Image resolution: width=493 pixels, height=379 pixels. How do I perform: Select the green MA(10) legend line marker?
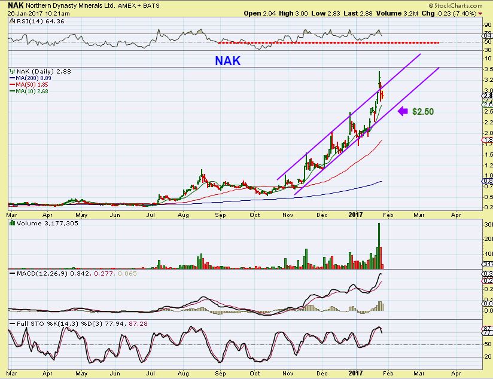pos(12,91)
